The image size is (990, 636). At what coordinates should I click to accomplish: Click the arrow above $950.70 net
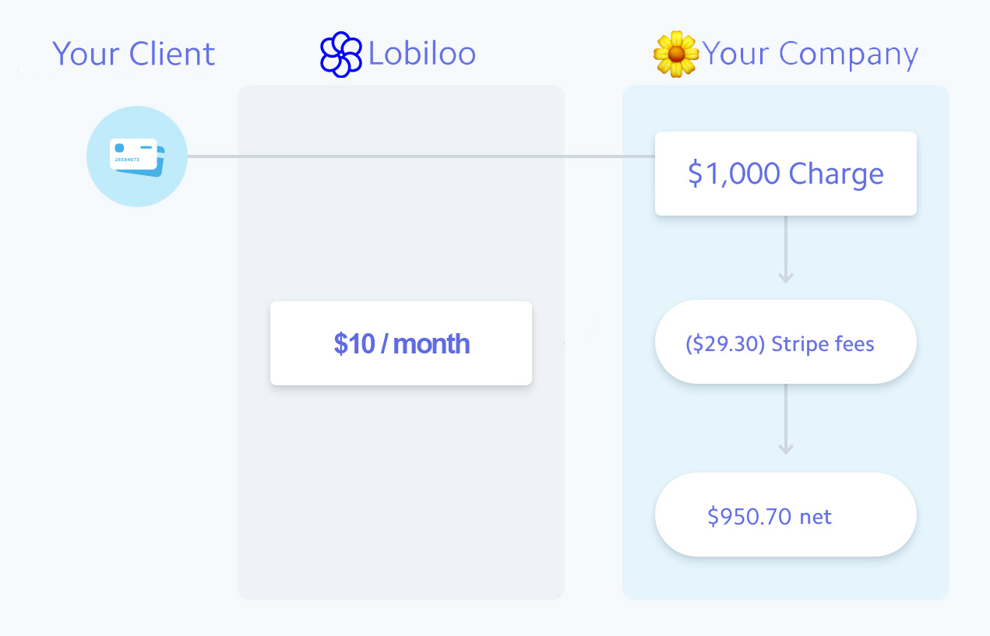[786, 420]
